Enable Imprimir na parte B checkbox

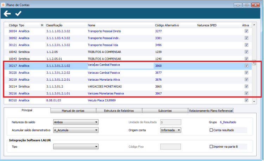pyautogui.click(x=211, y=147)
